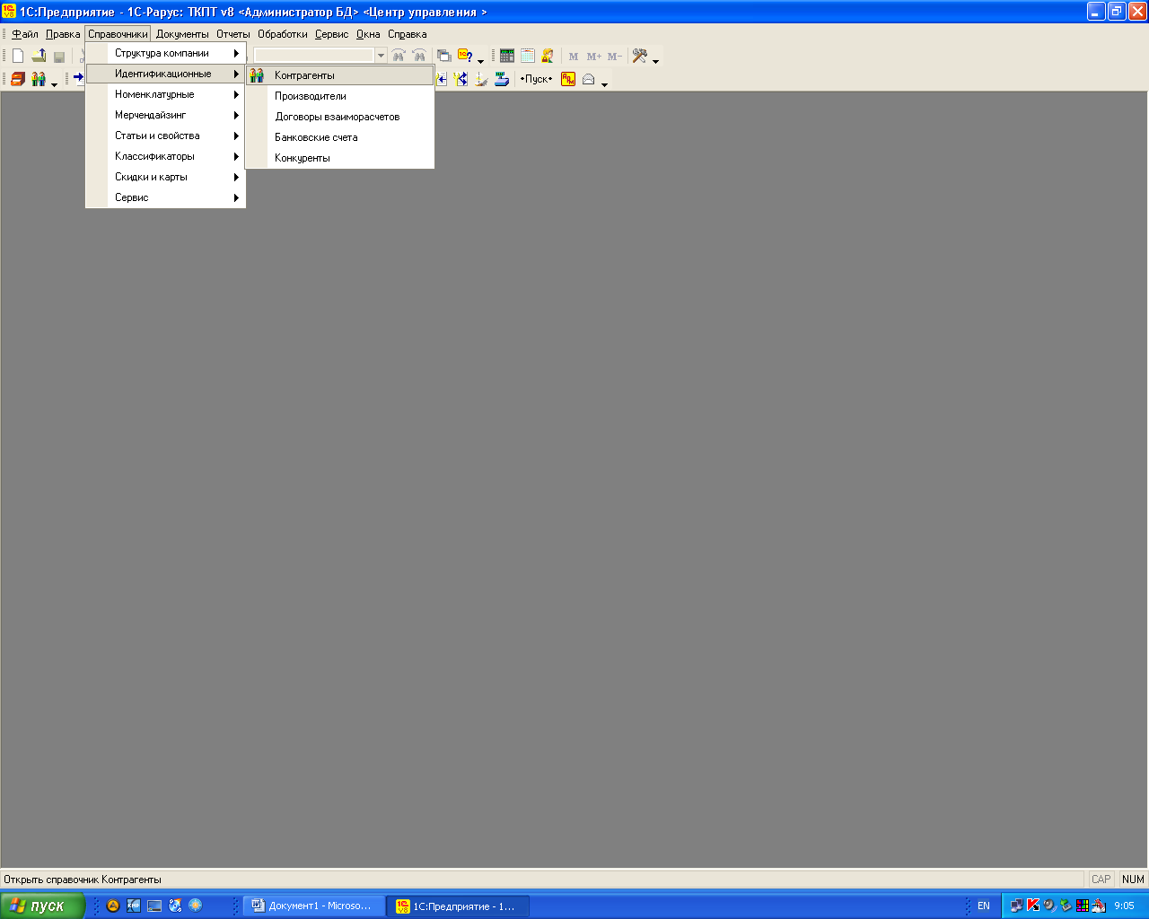The image size is (1149, 919).
Task: Click the 1С:Предприятие taskbar button
Action: click(458, 906)
